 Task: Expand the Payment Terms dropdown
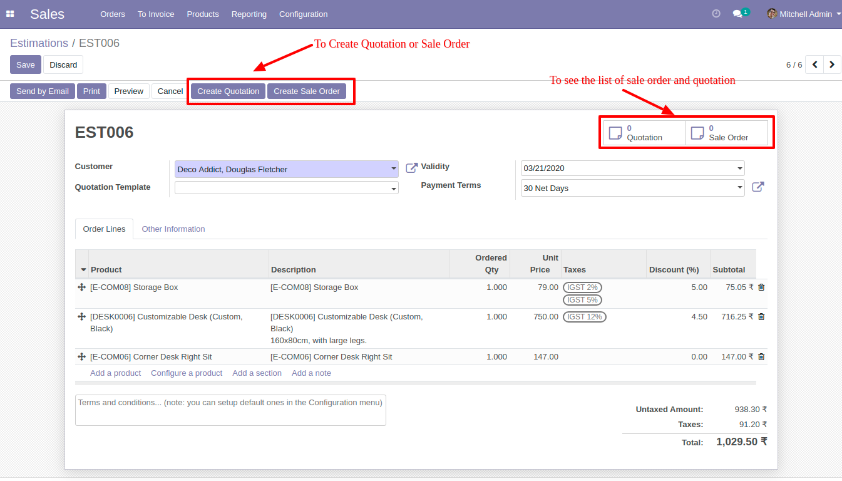[740, 188]
